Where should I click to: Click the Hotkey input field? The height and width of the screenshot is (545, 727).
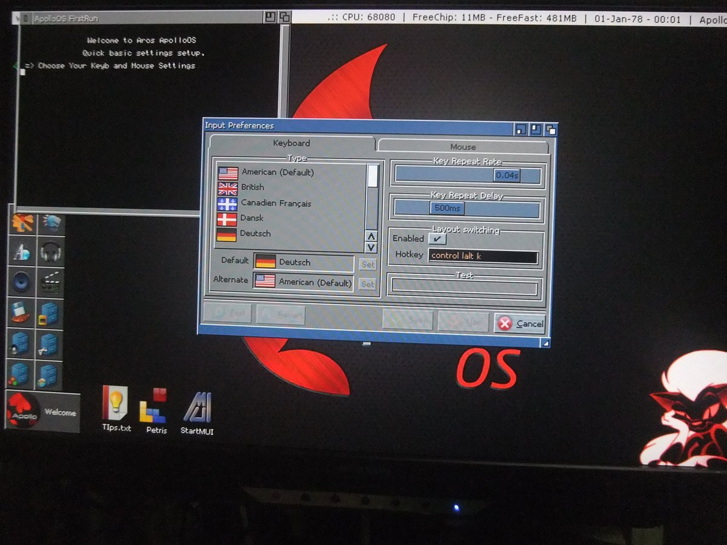(x=483, y=256)
